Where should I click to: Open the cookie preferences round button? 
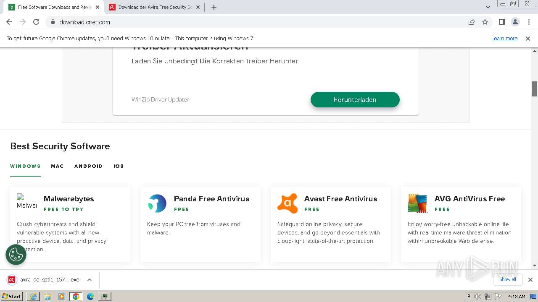[x=16, y=255]
